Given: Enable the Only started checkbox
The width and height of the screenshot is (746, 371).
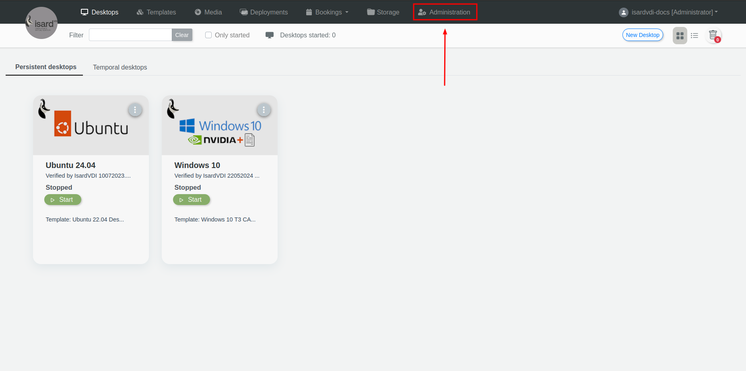Looking at the screenshot, I should [x=208, y=35].
